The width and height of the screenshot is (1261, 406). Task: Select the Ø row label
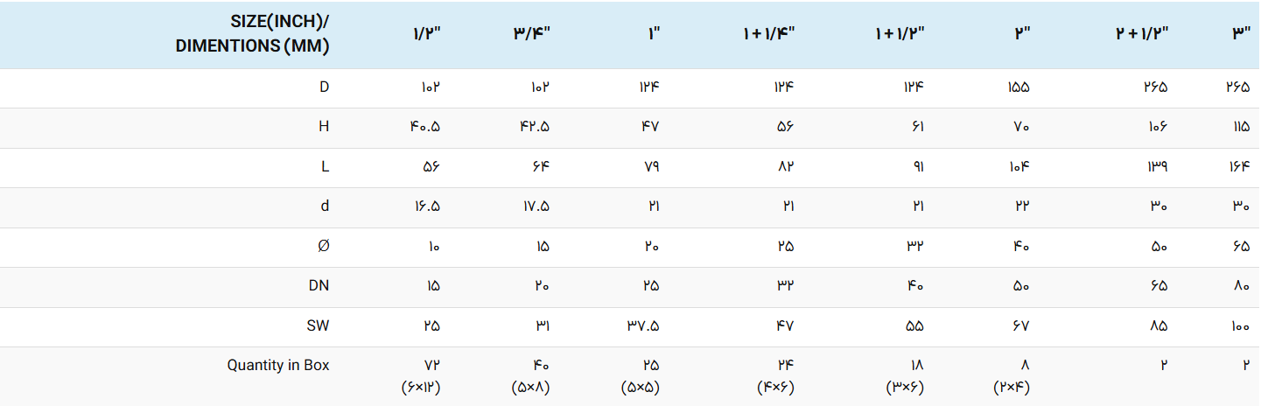324,247
